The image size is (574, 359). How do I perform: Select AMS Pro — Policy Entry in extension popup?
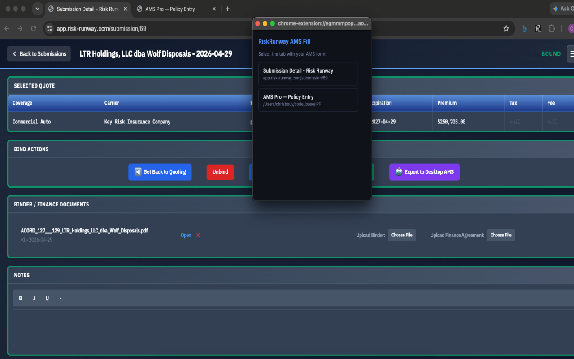pyautogui.click(x=308, y=100)
